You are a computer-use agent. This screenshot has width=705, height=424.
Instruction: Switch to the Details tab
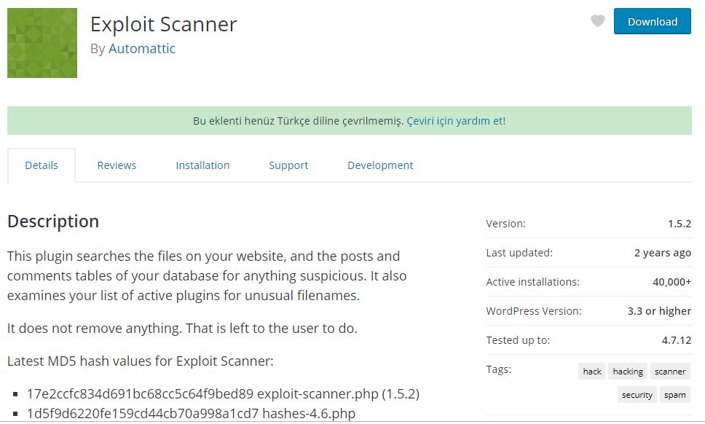pyautogui.click(x=42, y=165)
